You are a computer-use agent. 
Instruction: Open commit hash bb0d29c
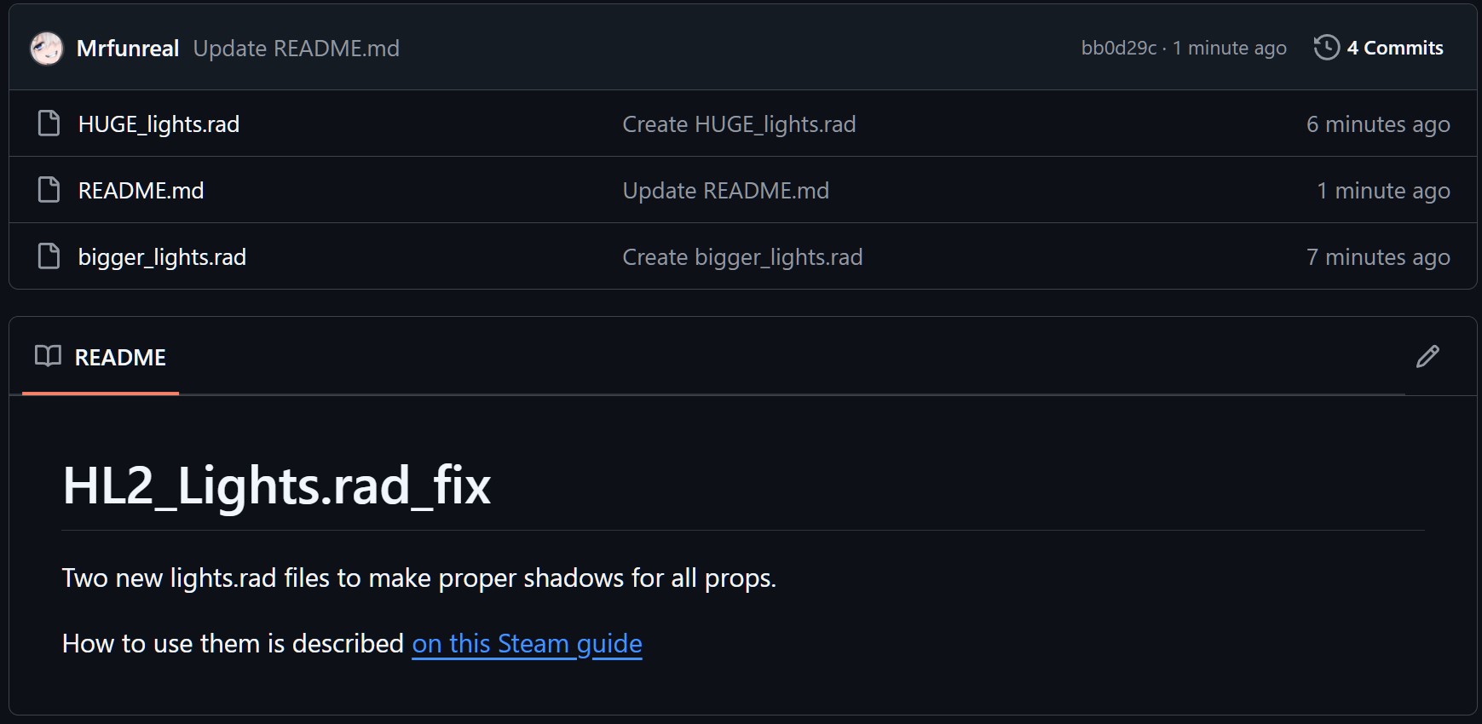tap(1118, 49)
